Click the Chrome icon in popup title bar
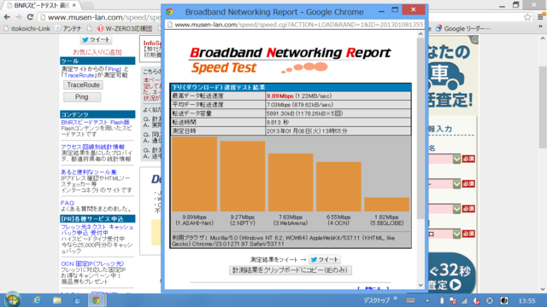The width and height of the screenshot is (547, 307). coord(169,11)
